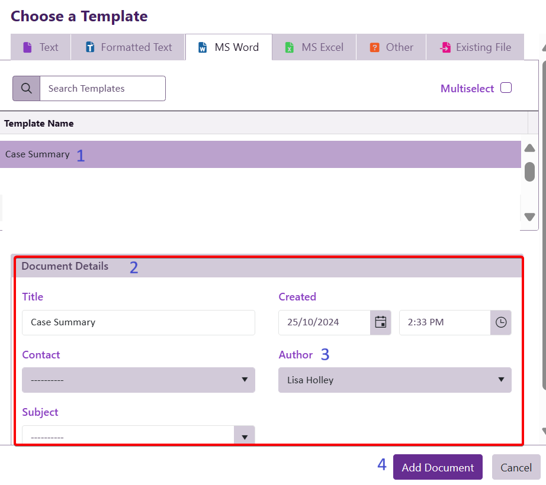Screen dimensions: 546x485
Task: Click the MS Excel tab icon
Action: pos(289,47)
